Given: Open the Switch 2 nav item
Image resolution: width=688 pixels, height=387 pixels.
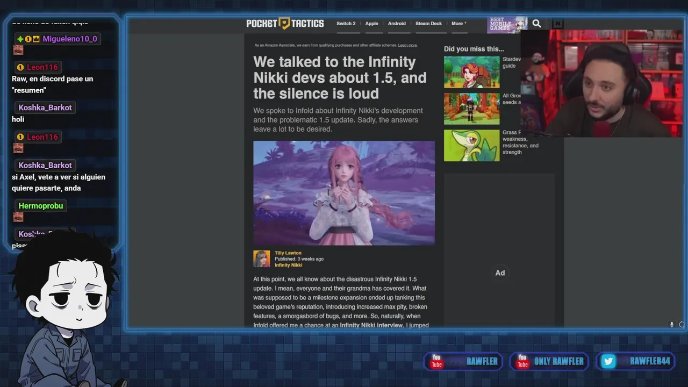Looking at the screenshot, I should coord(346,24).
